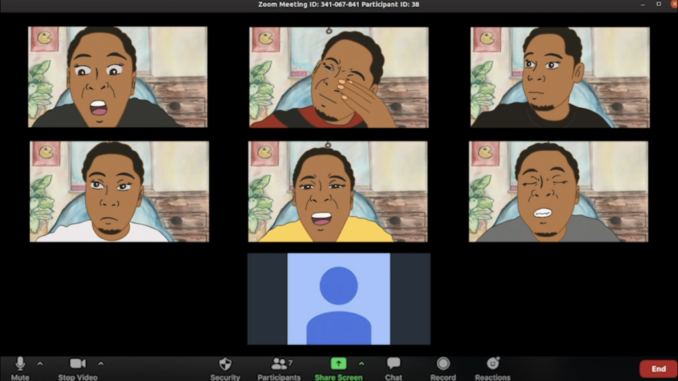Maximize the Zoom meeting window
Image resolution: width=678 pixels, height=381 pixels.
(659, 4)
